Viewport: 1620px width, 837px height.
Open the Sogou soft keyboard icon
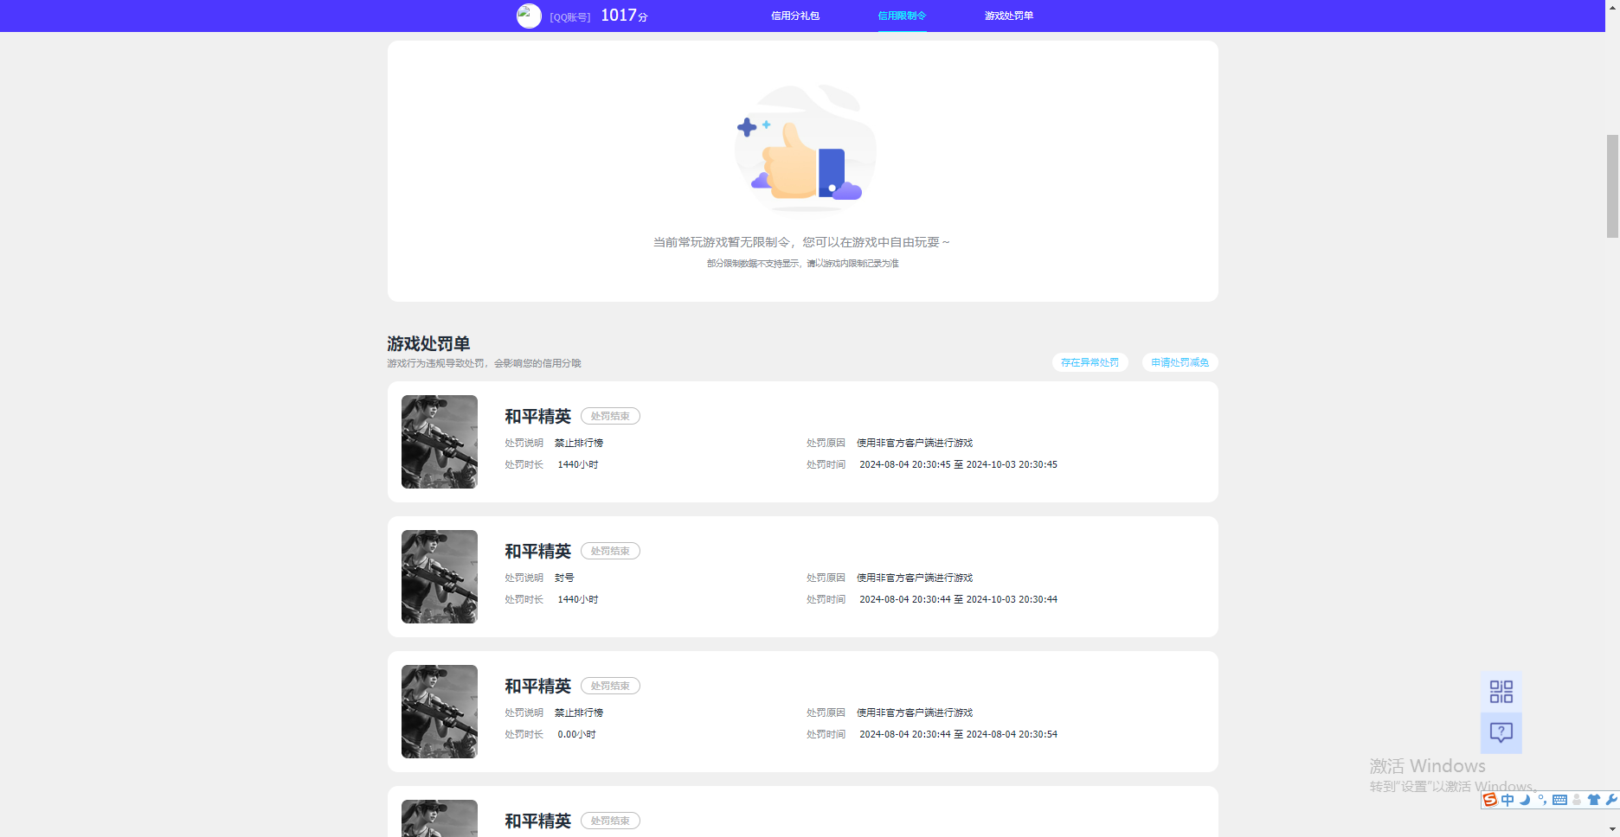(1559, 800)
